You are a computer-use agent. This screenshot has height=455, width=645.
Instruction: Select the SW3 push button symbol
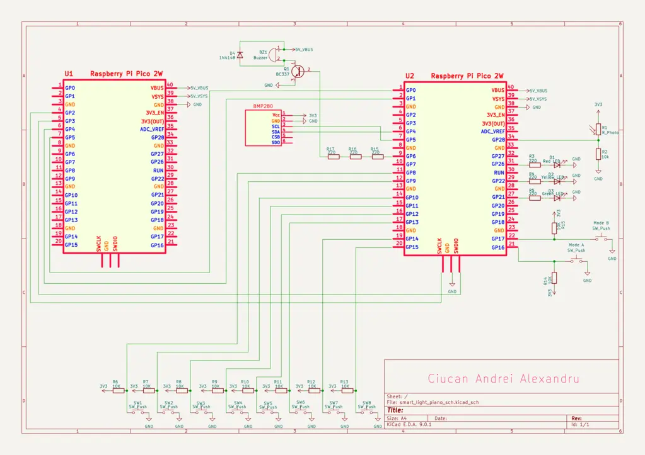(201, 412)
